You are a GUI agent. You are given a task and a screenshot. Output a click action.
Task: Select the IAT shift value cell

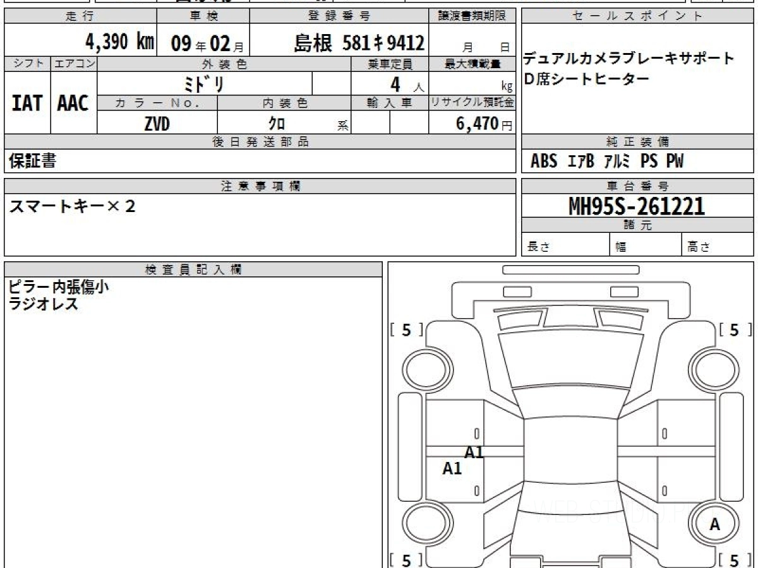(x=27, y=103)
